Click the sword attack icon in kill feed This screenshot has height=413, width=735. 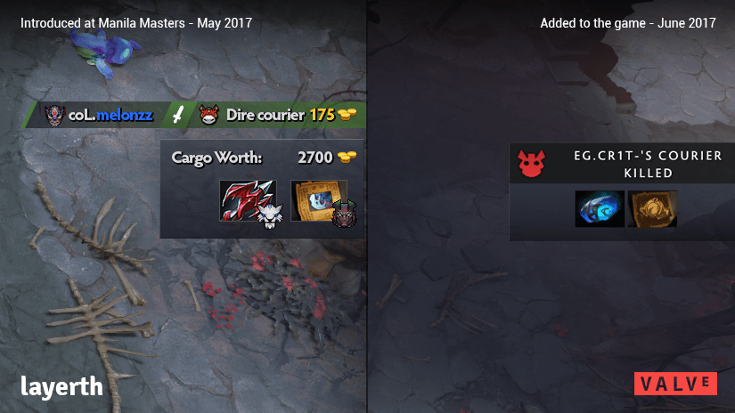178,114
